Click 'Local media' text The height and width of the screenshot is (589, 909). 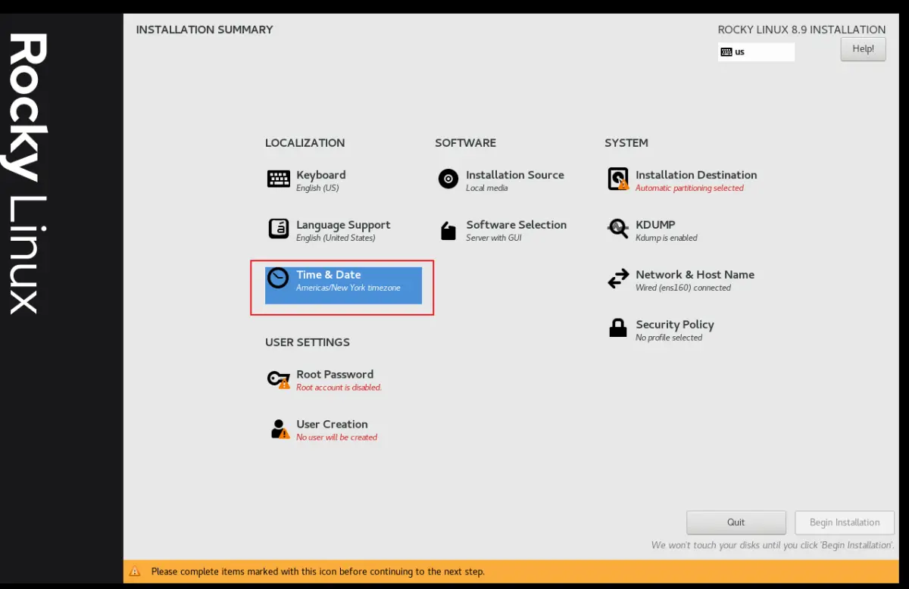tap(486, 189)
